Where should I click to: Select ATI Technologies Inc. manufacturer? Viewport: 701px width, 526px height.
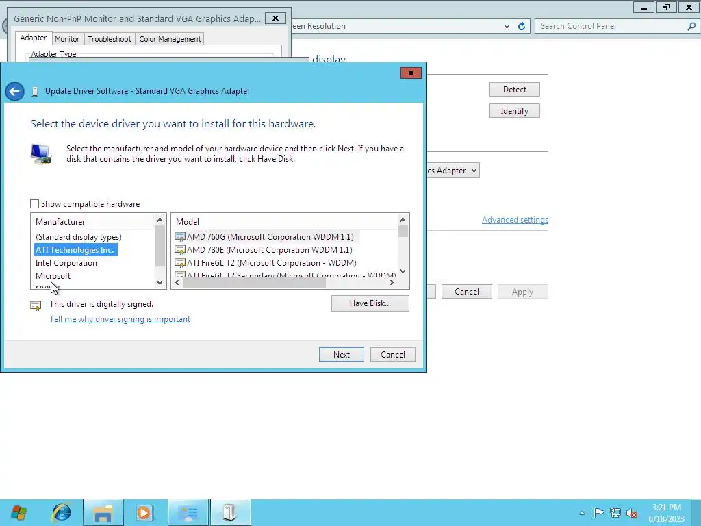tap(75, 250)
